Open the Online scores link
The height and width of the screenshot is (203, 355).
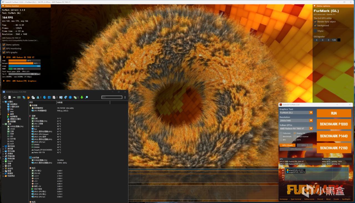click(309, 199)
